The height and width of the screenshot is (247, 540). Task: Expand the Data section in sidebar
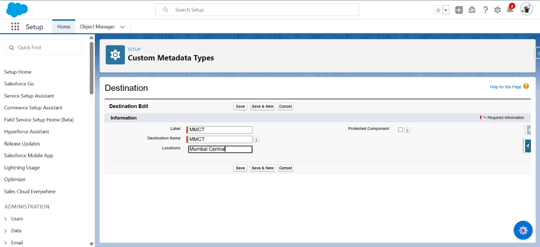tap(6, 231)
